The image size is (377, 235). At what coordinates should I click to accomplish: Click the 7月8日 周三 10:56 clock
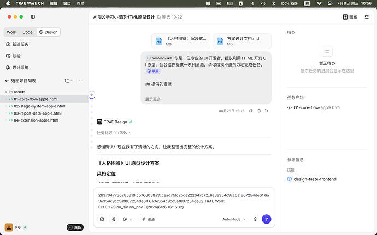click(354, 3)
